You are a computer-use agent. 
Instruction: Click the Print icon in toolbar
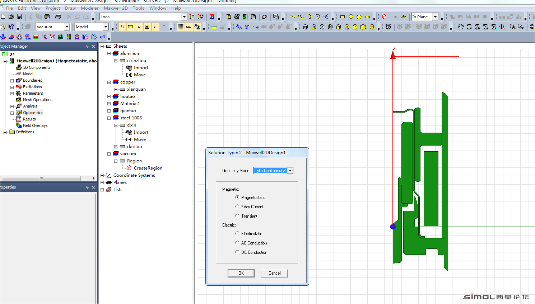click(x=58, y=16)
